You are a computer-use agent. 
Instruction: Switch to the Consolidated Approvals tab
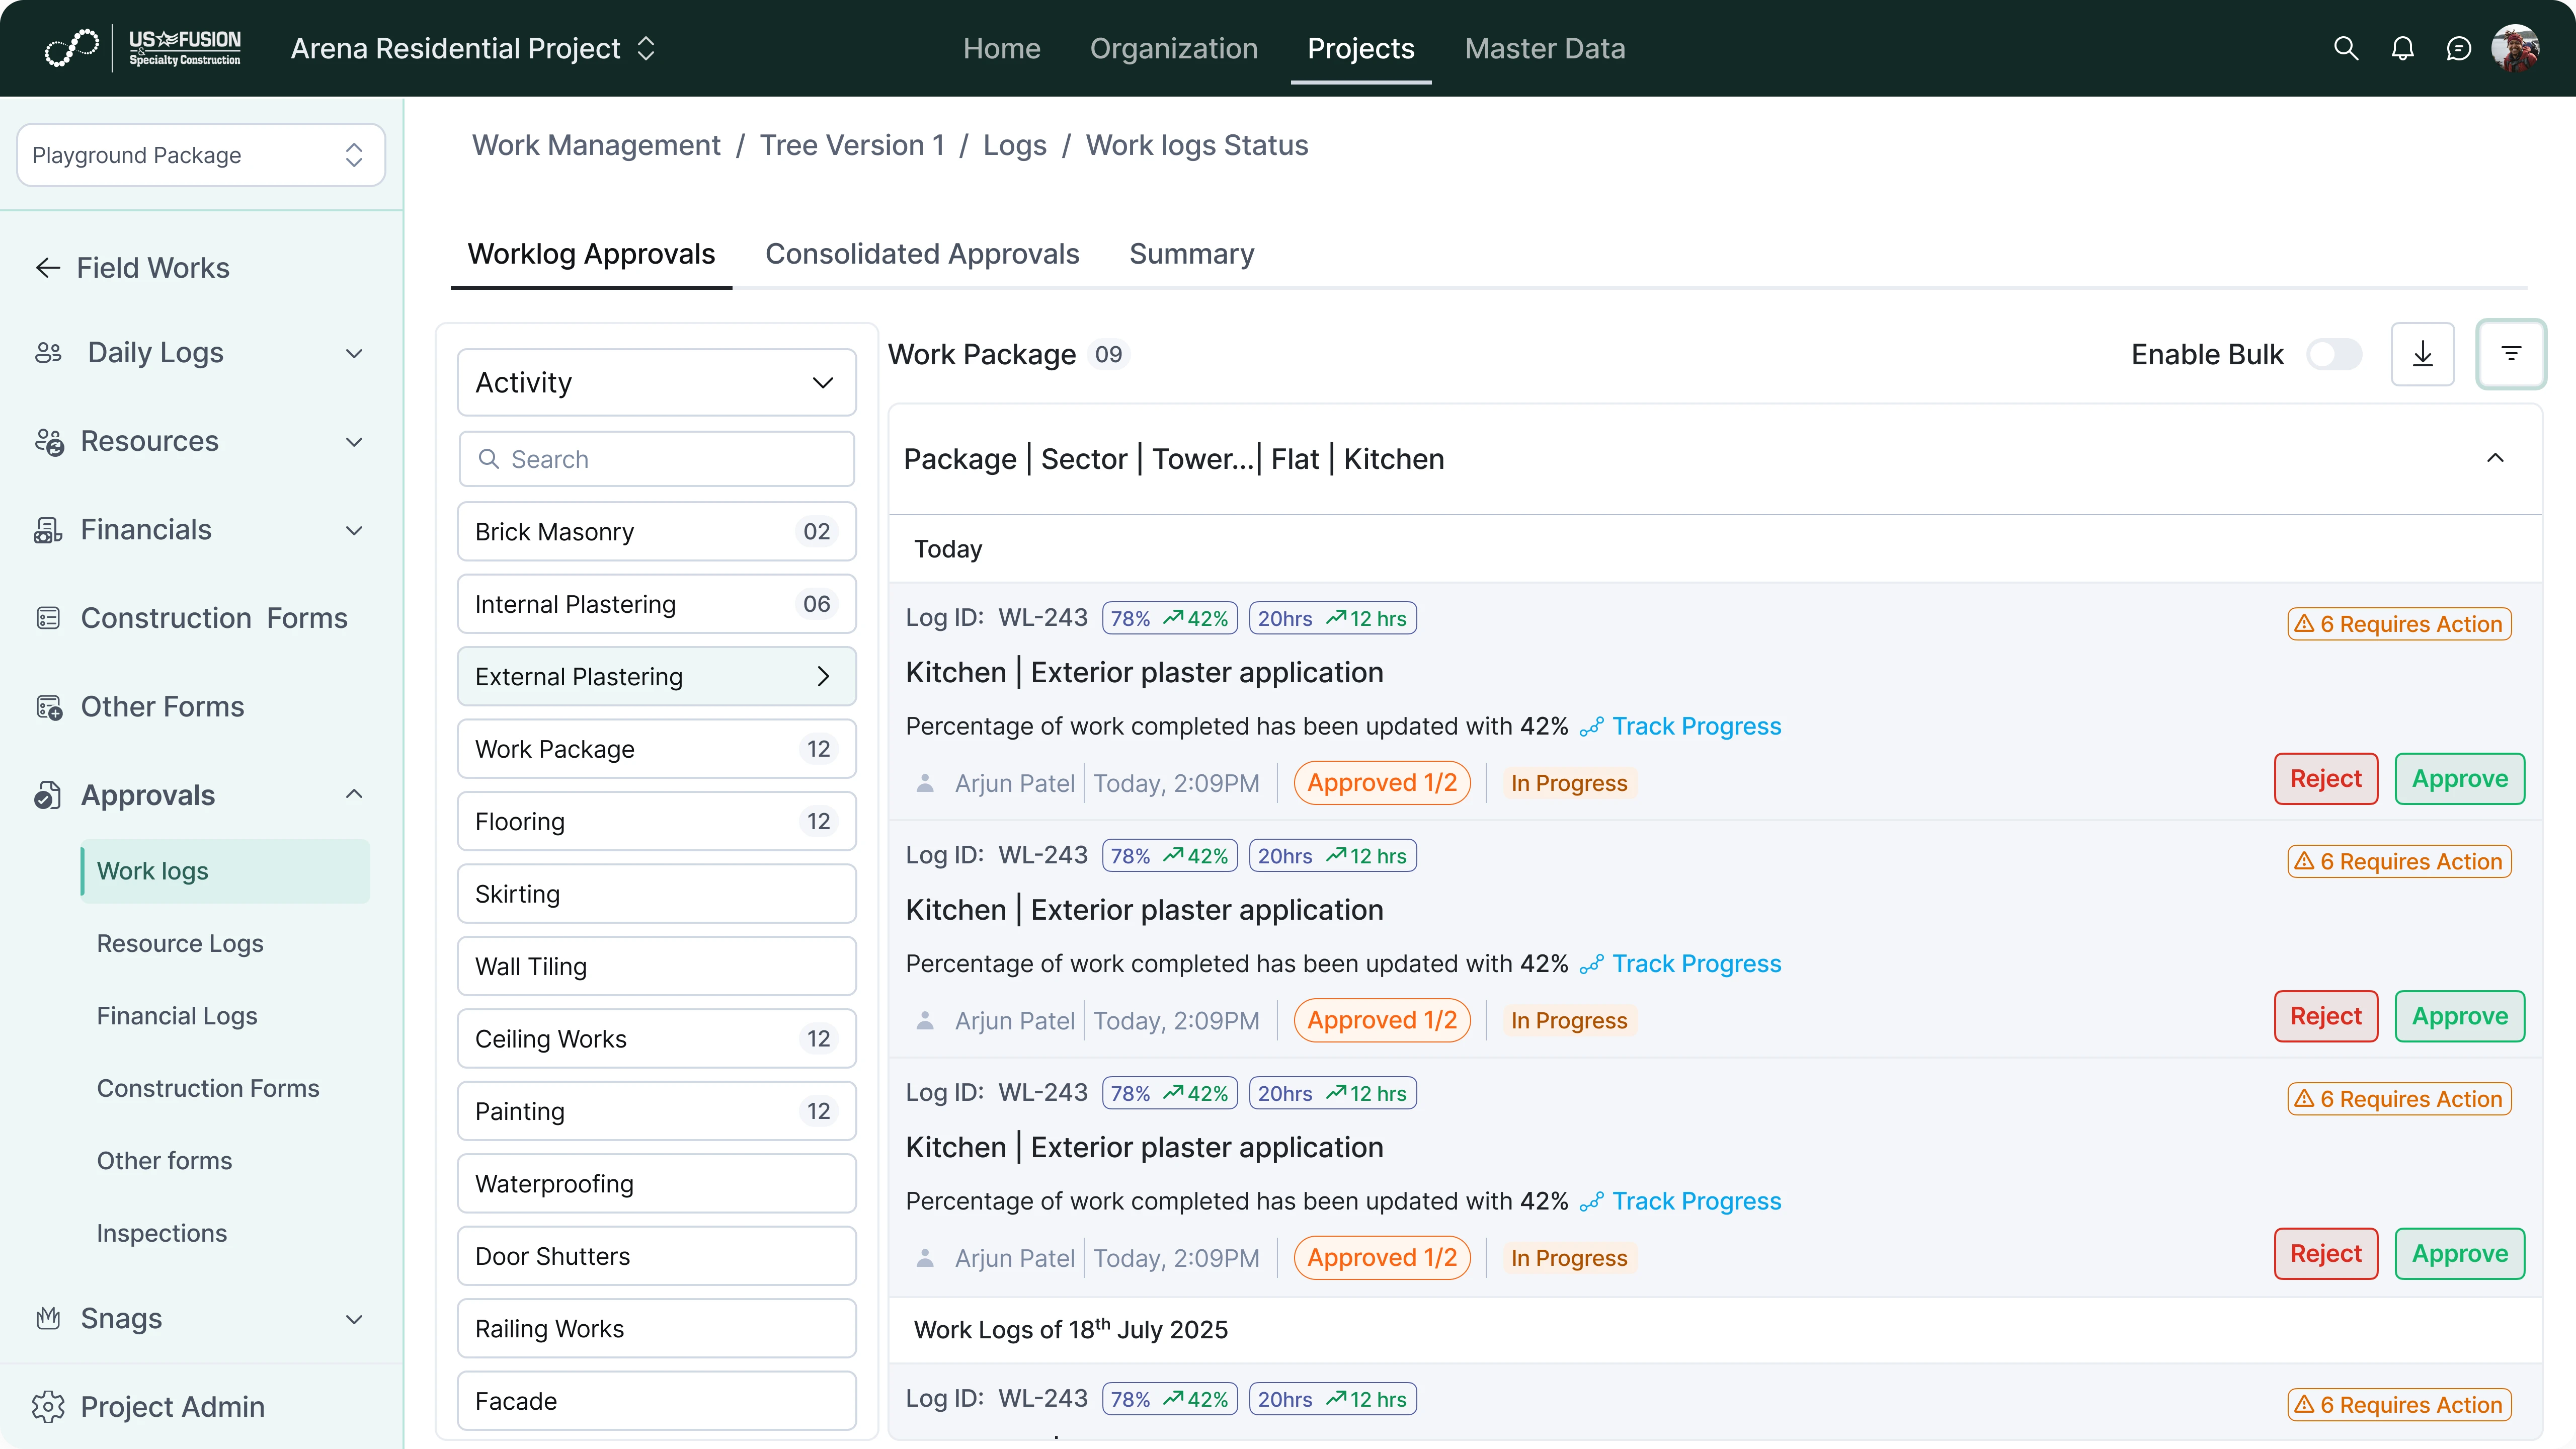point(922,253)
